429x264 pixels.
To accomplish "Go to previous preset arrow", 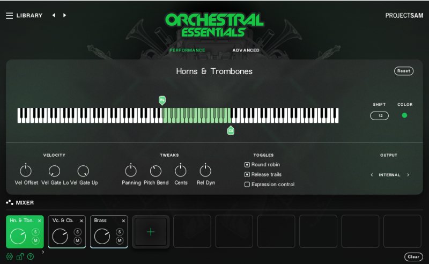I will [x=54, y=16].
